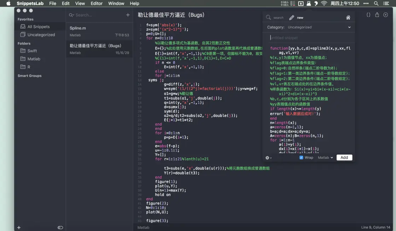The height and width of the screenshot is (231, 396).
Task: Open Spotlight search in menu bar
Action: click(376, 3)
